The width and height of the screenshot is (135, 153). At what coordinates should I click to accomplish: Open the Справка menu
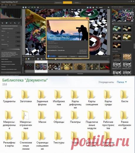click(x=14, y=5)
